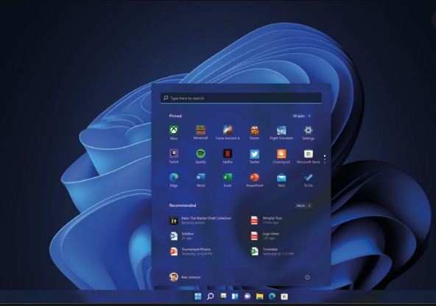Launch the Twitch app

(x=174, y=156)
